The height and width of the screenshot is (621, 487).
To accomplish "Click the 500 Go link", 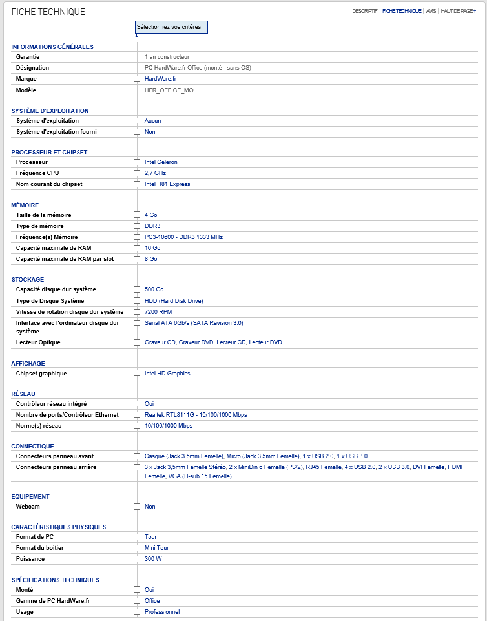I will [154, 289].
